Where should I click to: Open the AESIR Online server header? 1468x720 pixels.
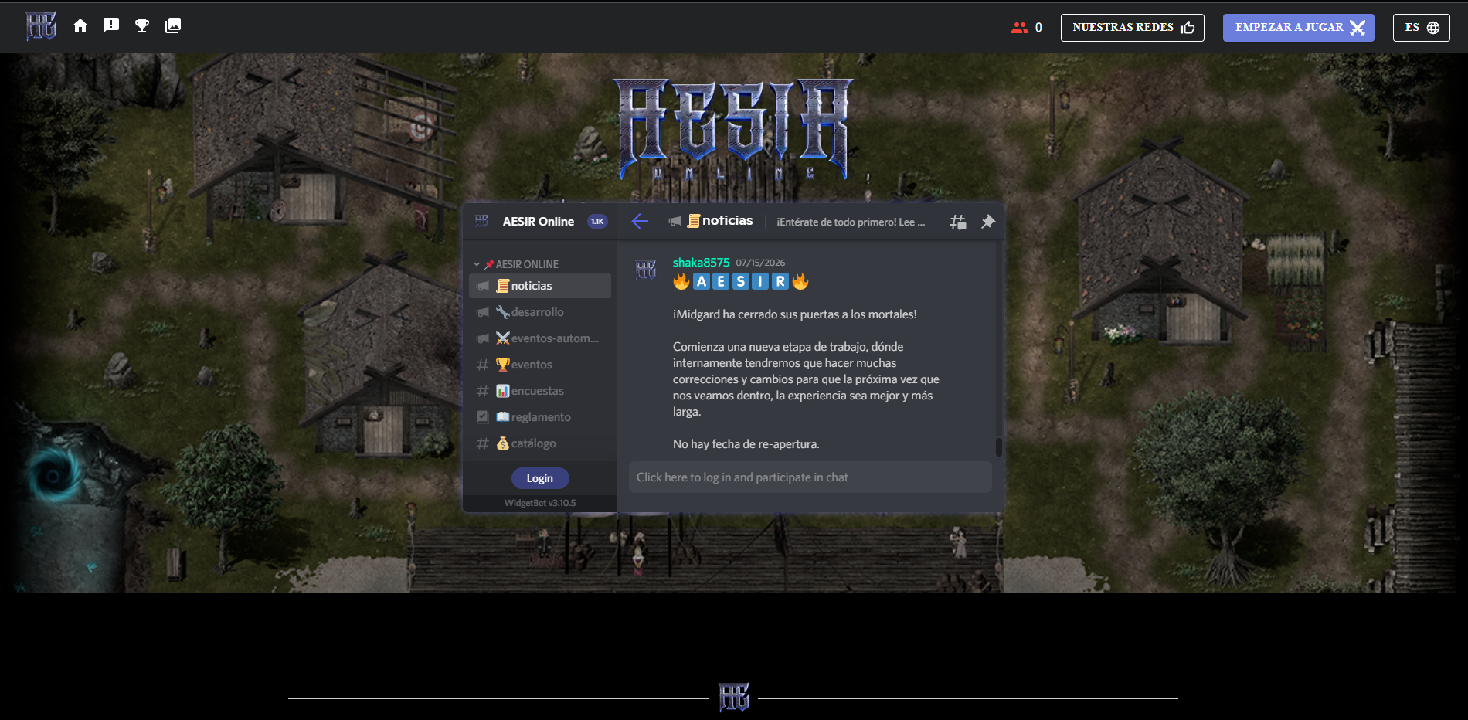coord(539,222)
